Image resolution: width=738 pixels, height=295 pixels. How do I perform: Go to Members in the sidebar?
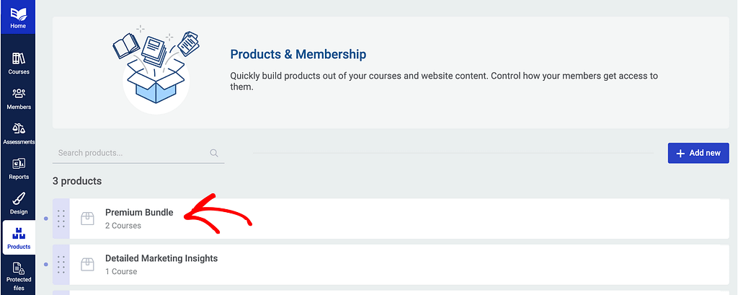(18, 99)
